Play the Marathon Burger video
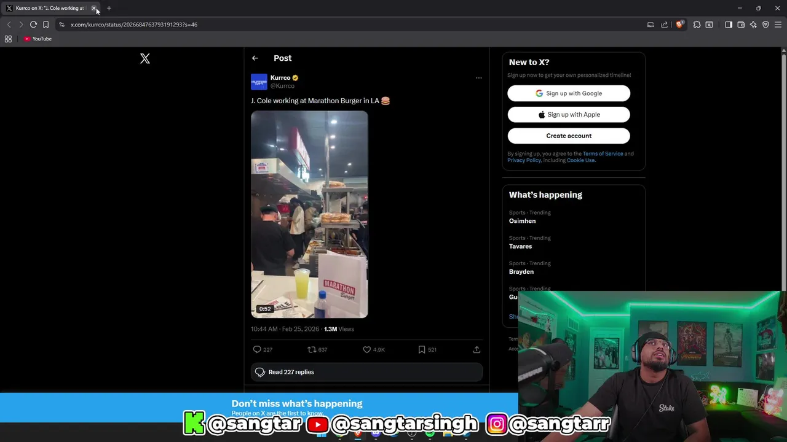This screenshot has height=442, width=787. tap(309, 214)
